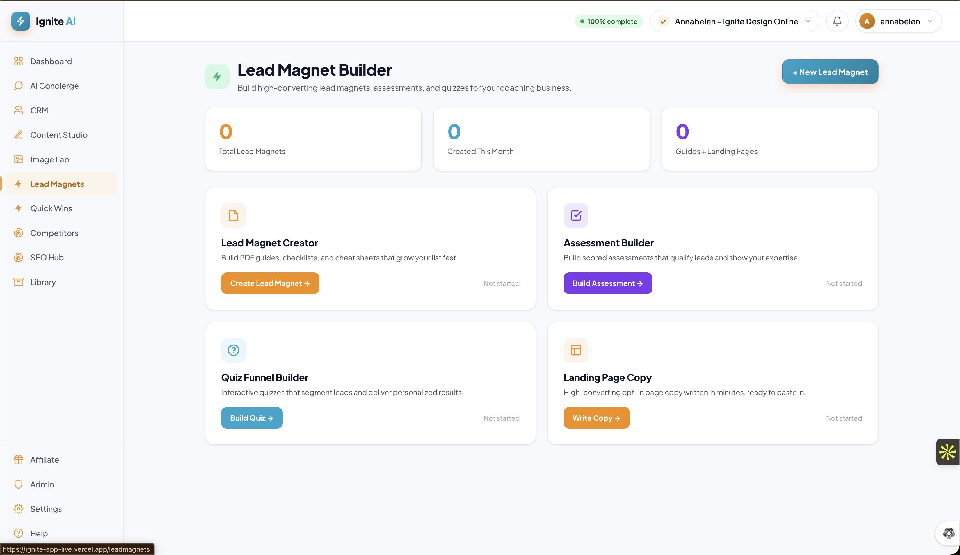Click the Image Lab picture icon
The height and width of the screenshot is (555, 960).
point(18,160)
